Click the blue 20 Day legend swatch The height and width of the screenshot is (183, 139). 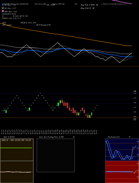[3, 4]
